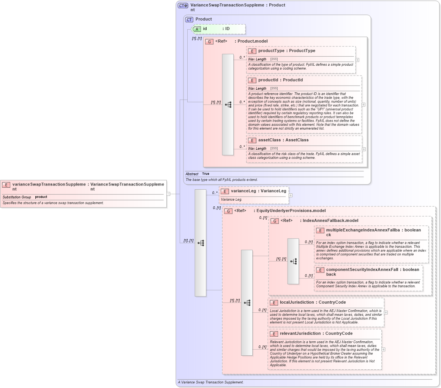Click the localJurisdiction : CountryCode label
Viewport: 441px width, 388px height.
(x=313, y=302)
